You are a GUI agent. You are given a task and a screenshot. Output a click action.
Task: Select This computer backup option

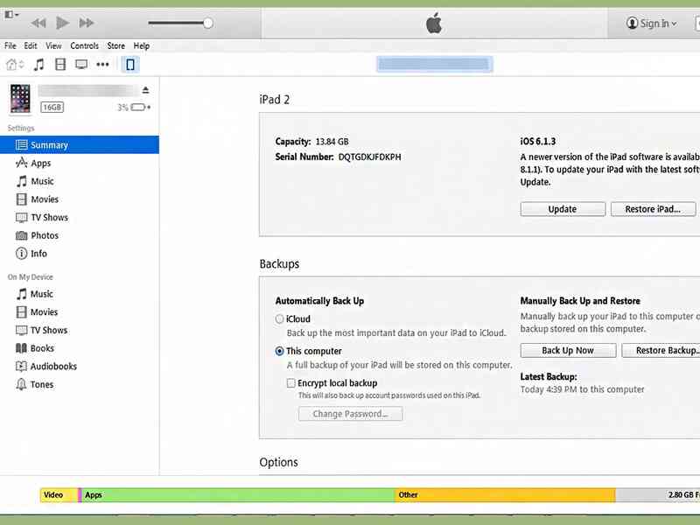click(279, 351)
